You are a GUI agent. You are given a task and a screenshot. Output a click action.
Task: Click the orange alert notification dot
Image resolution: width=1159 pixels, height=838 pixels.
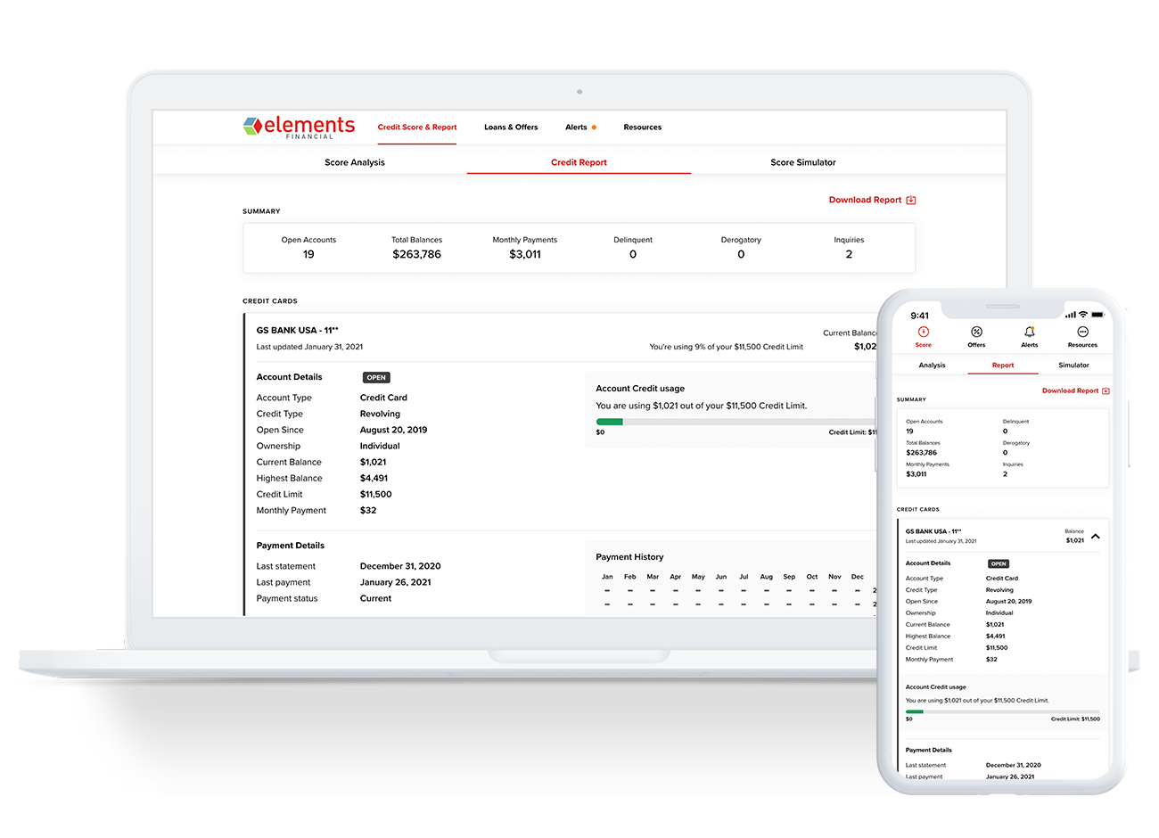[594, 127]
